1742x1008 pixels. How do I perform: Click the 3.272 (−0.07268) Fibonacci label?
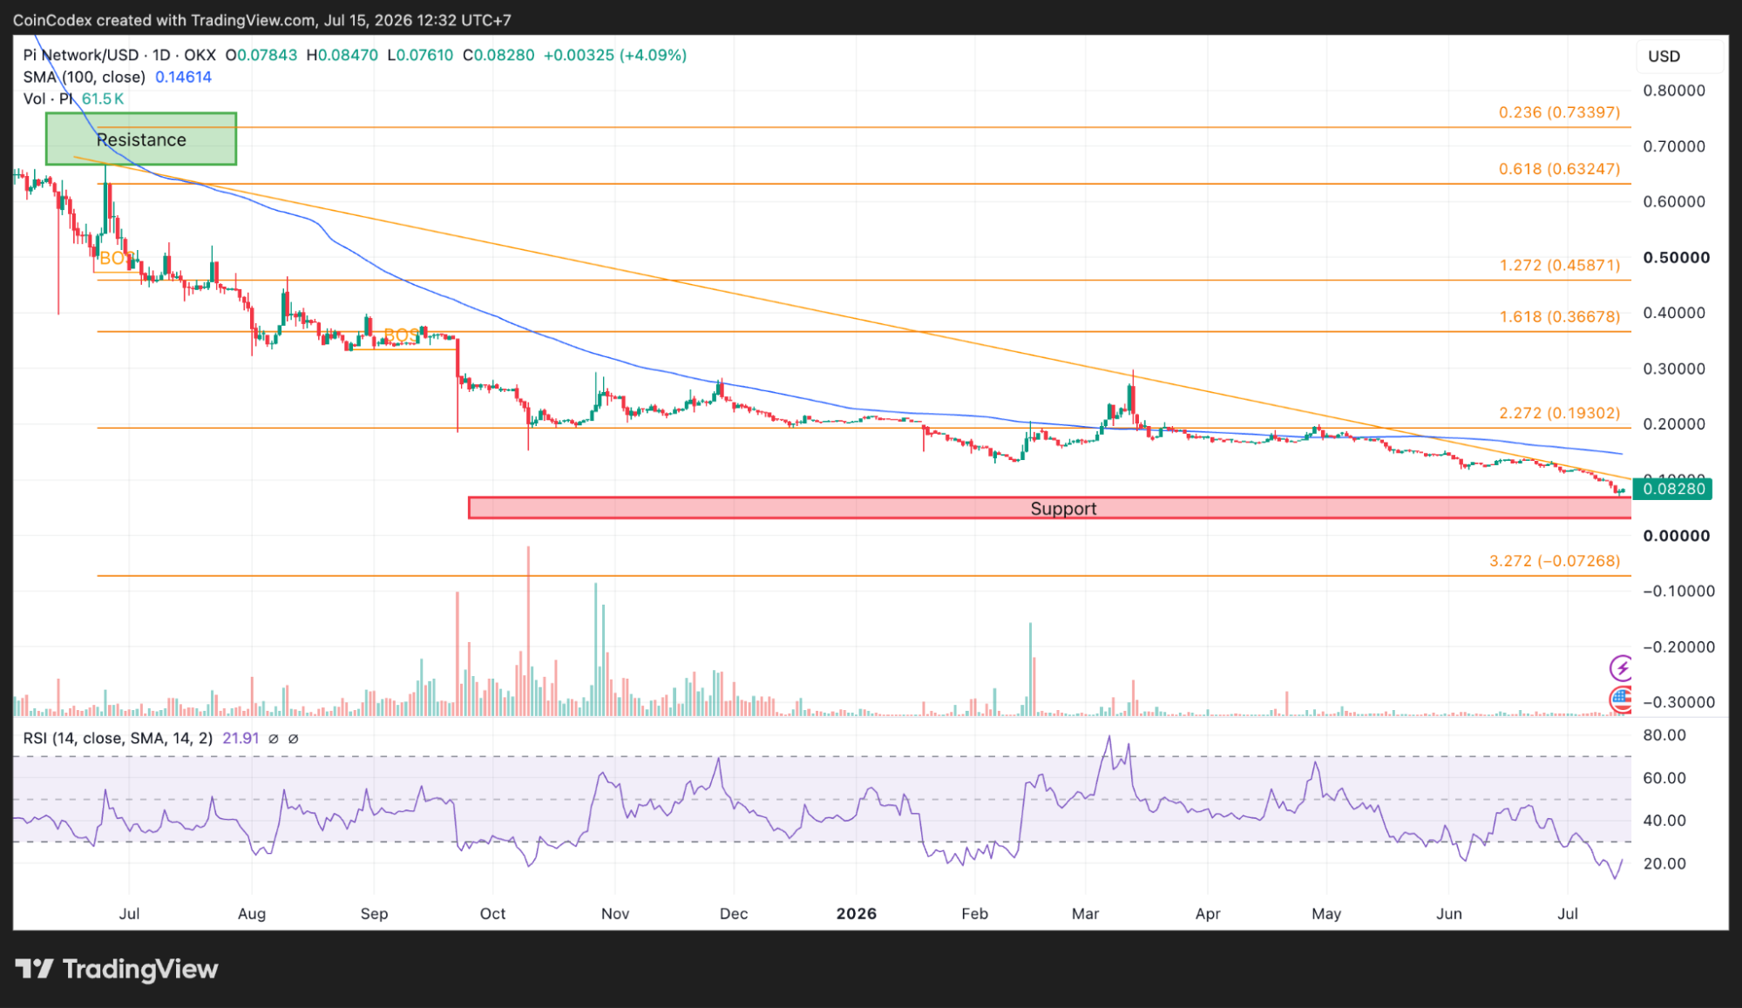coord(1555,561)
